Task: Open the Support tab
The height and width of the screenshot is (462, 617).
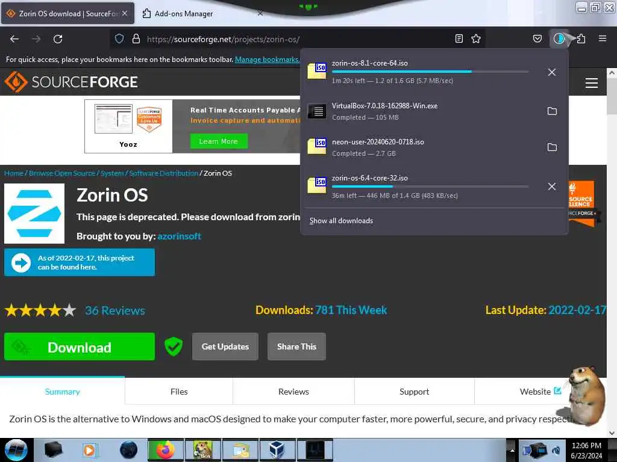Action: (x=415, y=392)
